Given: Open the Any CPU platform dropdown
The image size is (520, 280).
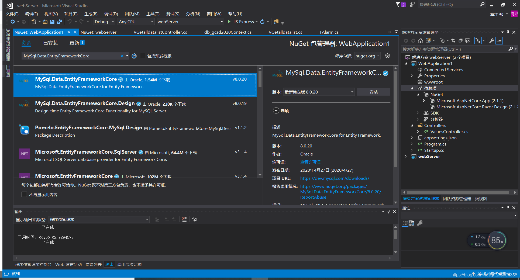Looking at the screenshot, I should [136, 22].
